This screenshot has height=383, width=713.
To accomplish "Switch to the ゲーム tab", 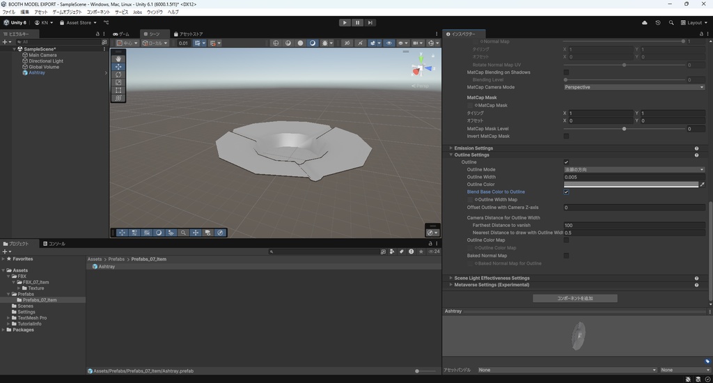I will pos(121,33).
